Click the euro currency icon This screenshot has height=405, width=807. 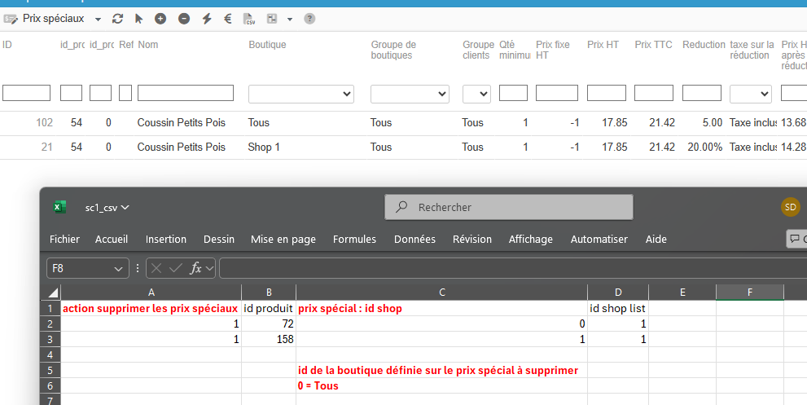coord(228,19)
